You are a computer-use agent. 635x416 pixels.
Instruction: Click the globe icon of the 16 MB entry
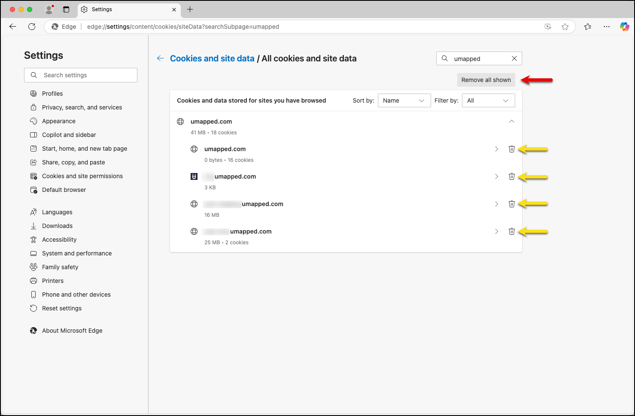[194, 204]
